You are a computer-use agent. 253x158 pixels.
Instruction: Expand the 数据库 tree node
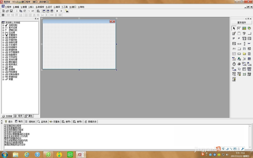point(3,70)
